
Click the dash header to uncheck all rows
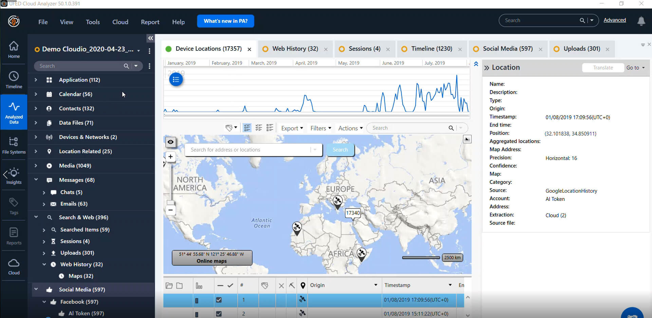pyautogui.click(x=220, y=285)
